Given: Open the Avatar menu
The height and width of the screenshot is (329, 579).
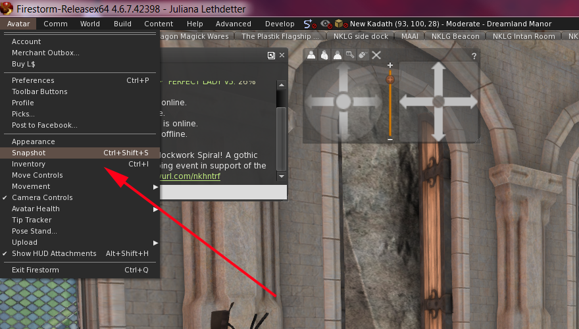Looking at the screenshot, I should coord(18,24).
